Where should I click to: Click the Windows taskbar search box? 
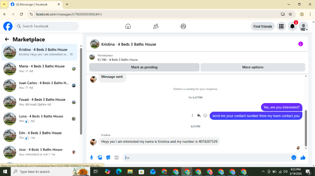pyautogui.click(x=50, y=171)
